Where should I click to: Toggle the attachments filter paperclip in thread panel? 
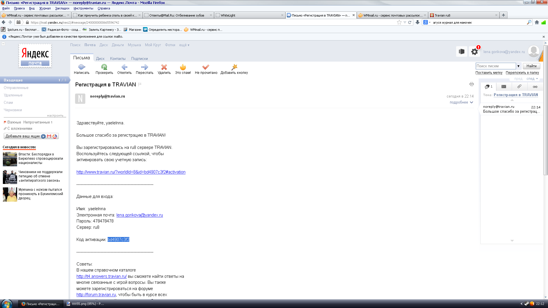[519, 86]
